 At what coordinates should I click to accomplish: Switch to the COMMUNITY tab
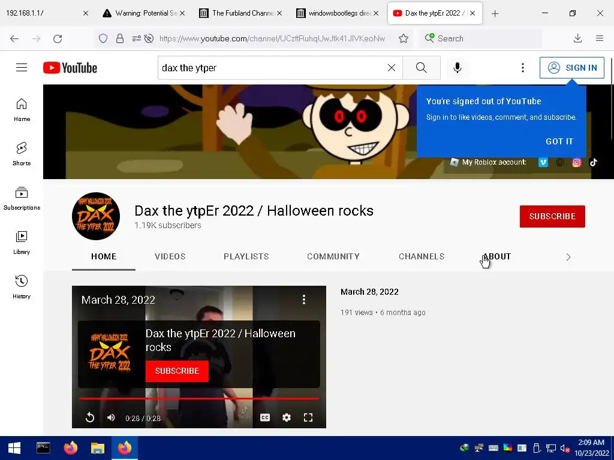(x=333, y=256)
